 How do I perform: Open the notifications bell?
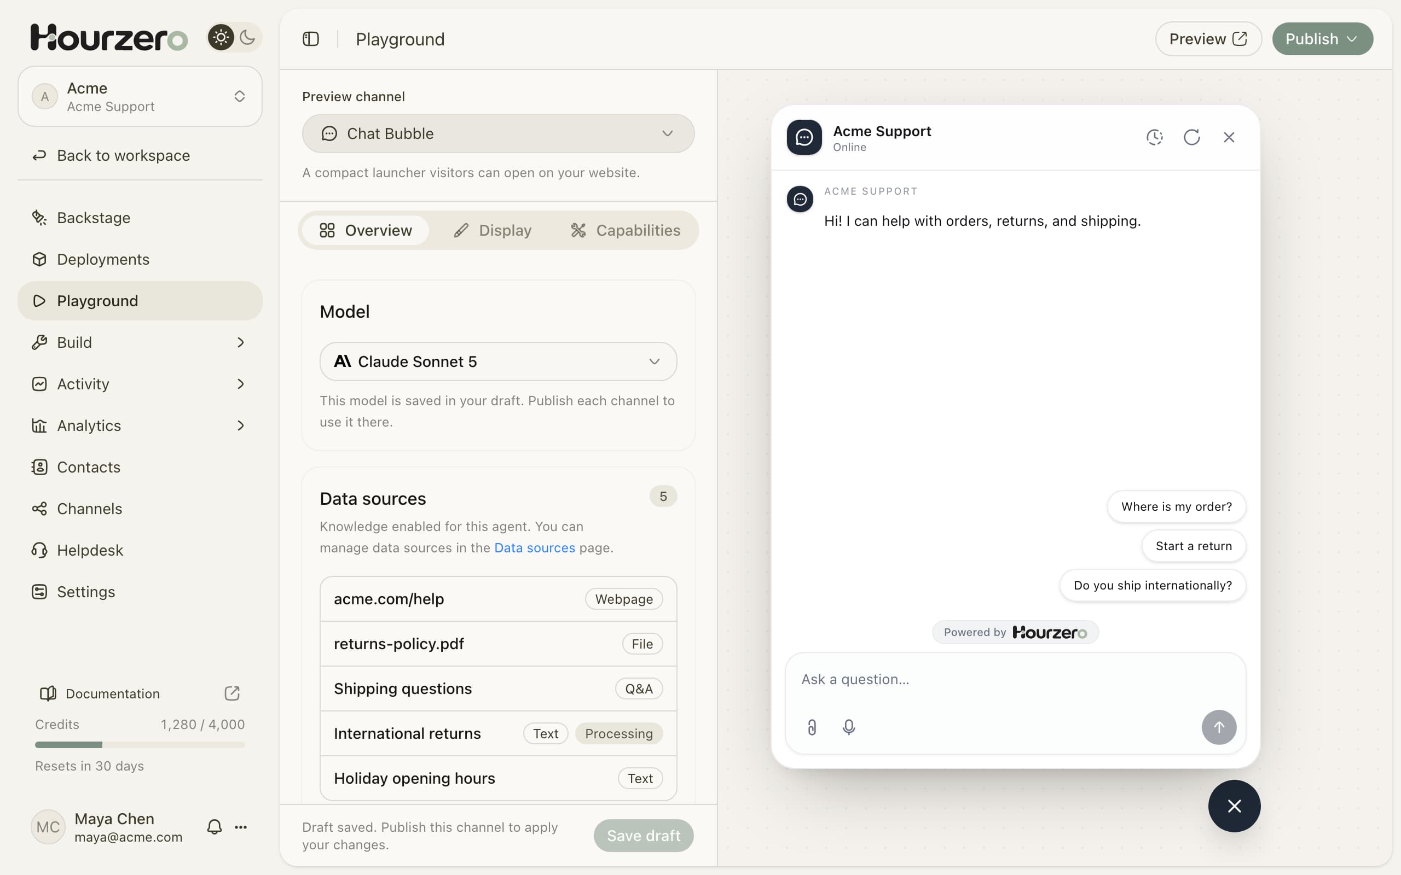point(214,827)
